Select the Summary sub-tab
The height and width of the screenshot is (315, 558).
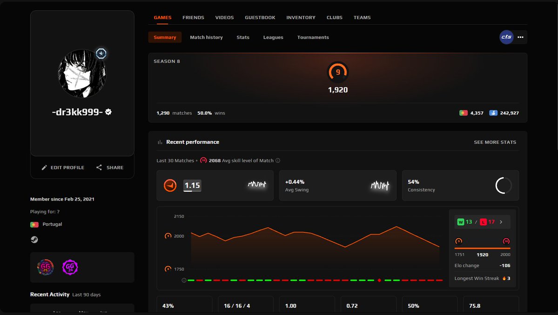pyautogui.click(x=165, y=37)
